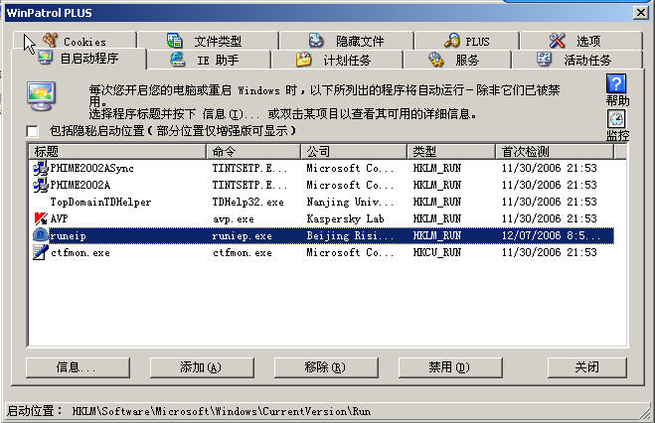Click the 禁用(D) button

pyautogui.click(x=450, y=367)
